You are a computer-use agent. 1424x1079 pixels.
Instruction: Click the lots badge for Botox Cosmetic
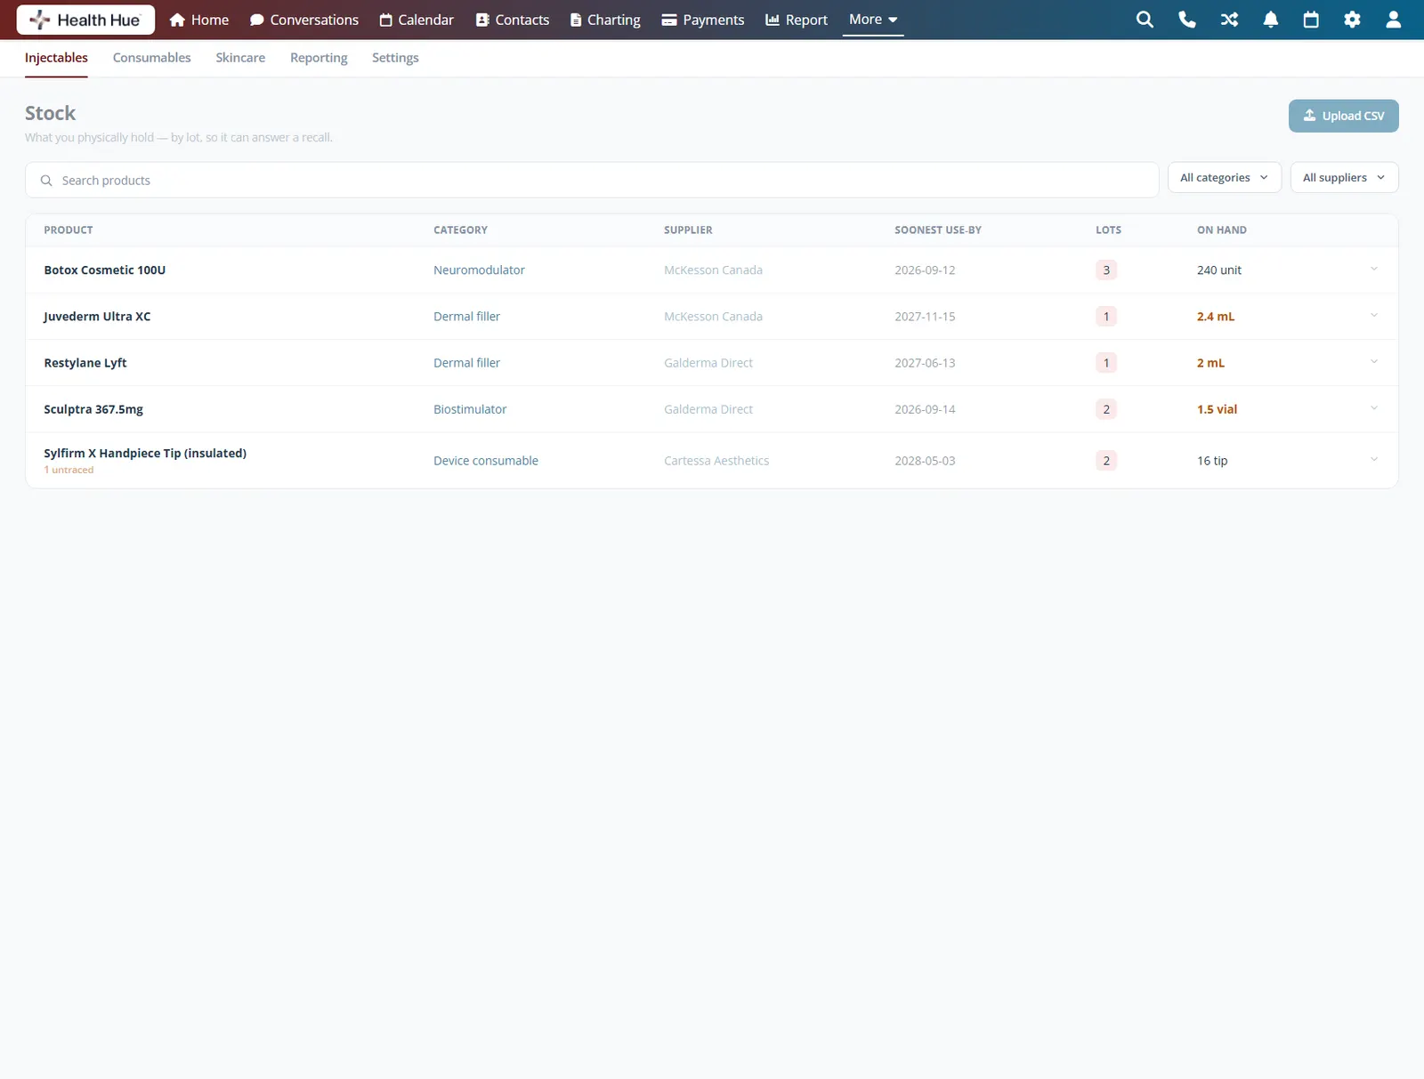click(1106, 270)
